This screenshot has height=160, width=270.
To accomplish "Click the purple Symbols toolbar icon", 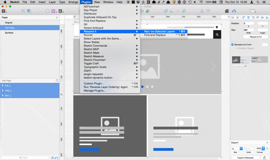I will (53, 11).
